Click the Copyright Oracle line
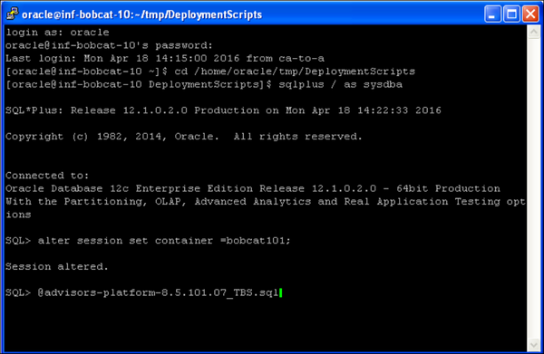 [183, 137]
